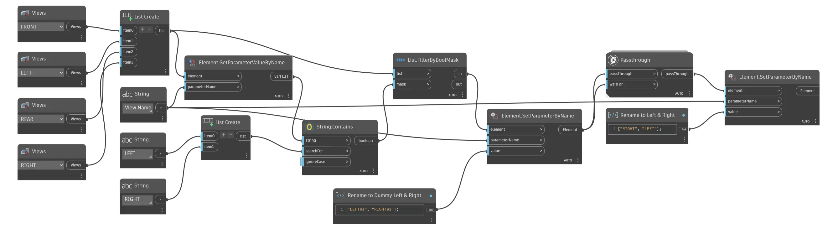
Task: Click the View Name String node output port
Action: tap(161, 108)
